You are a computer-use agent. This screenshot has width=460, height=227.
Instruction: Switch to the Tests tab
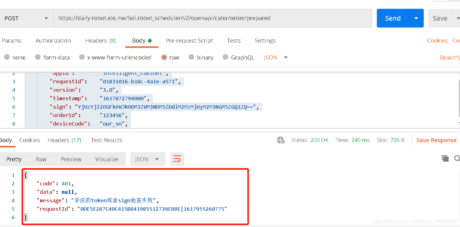[x=234, y=40]
